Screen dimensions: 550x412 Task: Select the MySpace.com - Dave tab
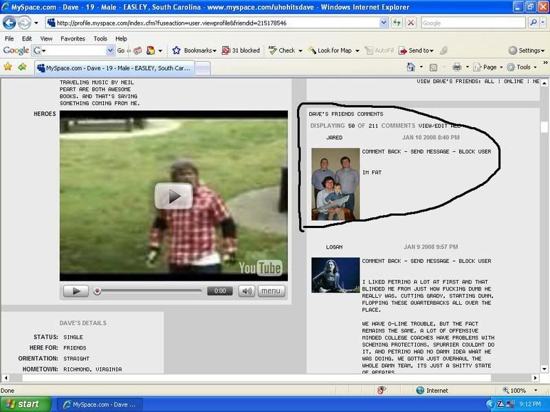(114, 68)
